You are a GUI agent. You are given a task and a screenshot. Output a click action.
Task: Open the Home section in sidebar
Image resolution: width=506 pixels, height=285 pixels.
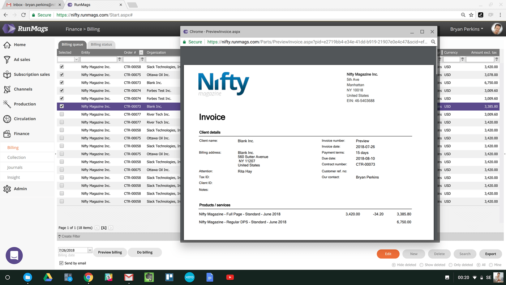pyautogui.click(x=20, y=45)
